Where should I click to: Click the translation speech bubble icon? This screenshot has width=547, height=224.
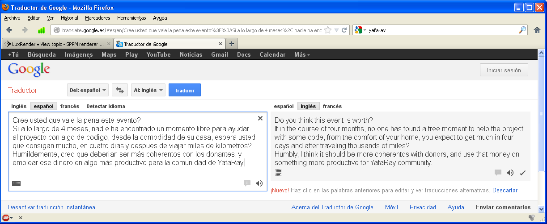(498, 173)
